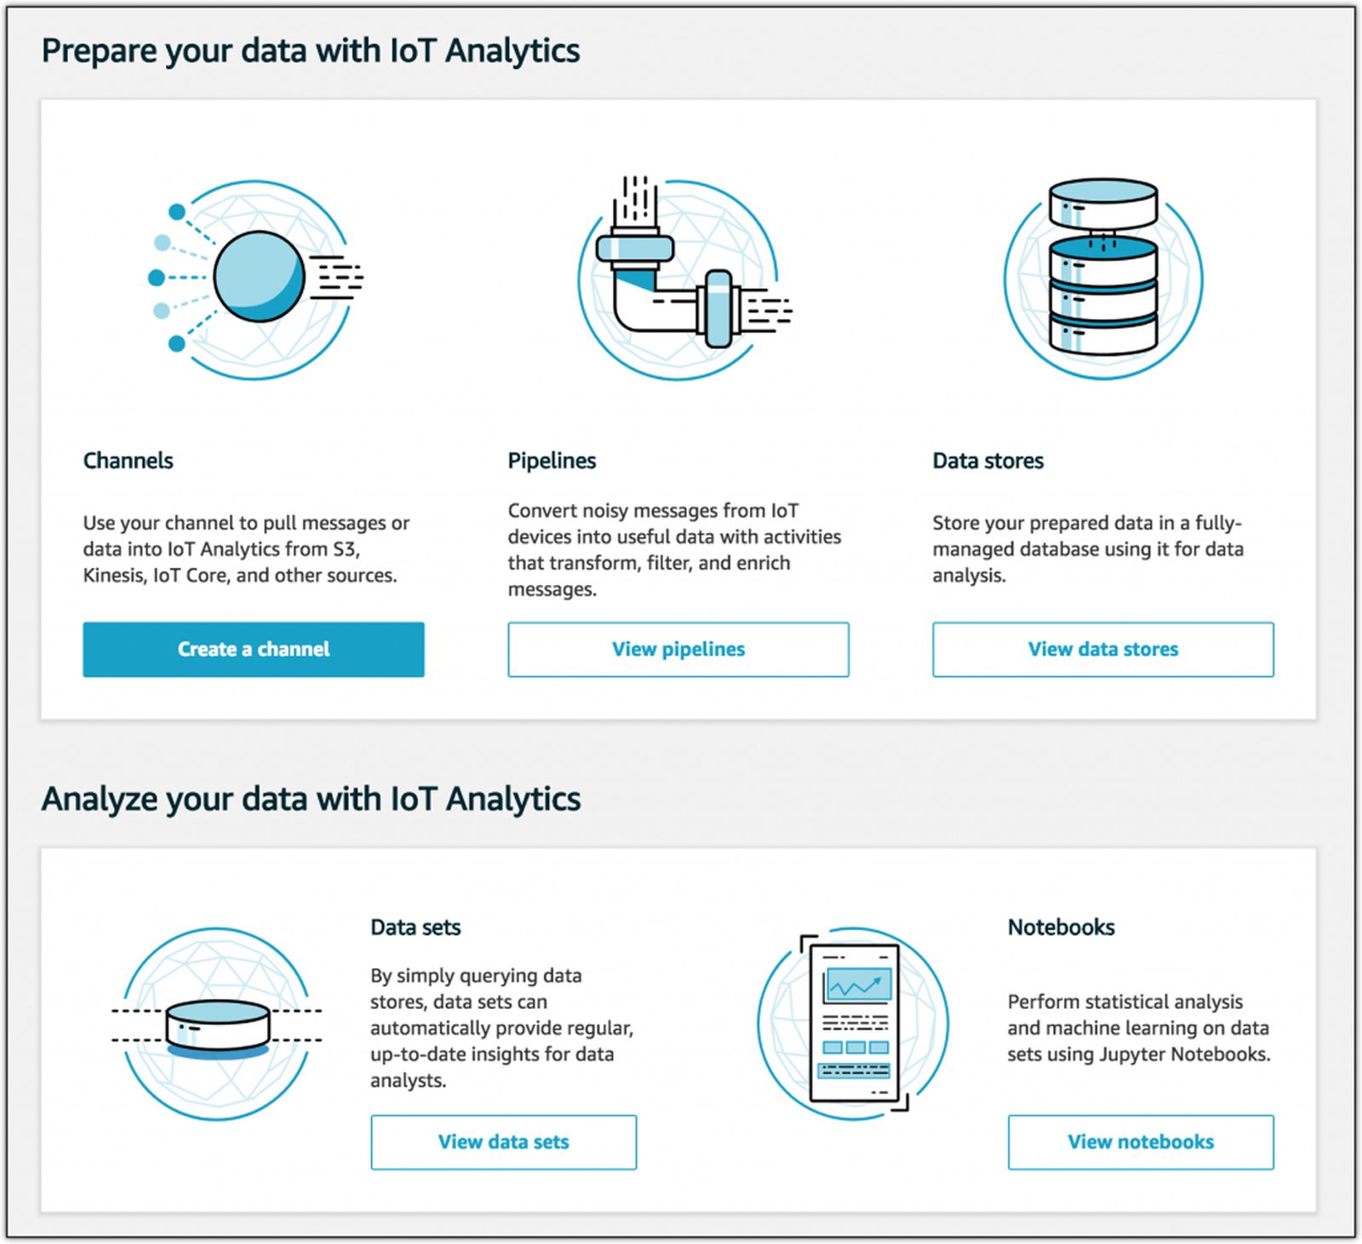Click the Pipelines pipe illustration icon
This screenshot has width=1362, height=1244.
click(678, 279)
